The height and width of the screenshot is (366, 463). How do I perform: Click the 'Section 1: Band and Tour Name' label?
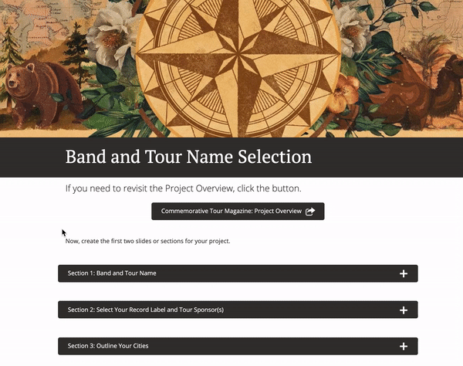pyautogui.click(x=112, y=273)
